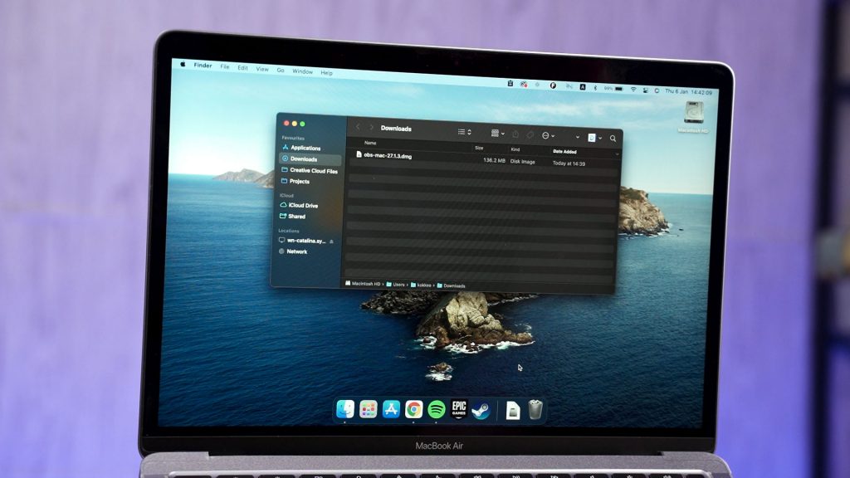
Task: Toggle sort direction arrow on Date Added
Action: coord(617,154)
